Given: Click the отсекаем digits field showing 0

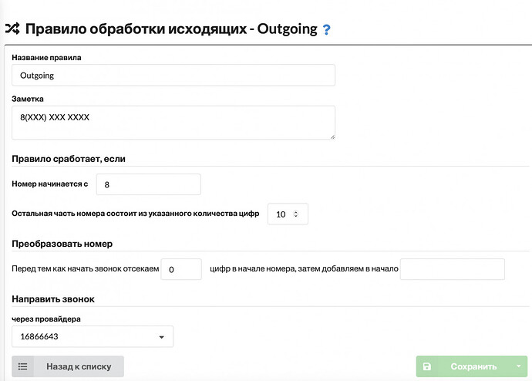Looking at the screenshot, I should (181, 269).
